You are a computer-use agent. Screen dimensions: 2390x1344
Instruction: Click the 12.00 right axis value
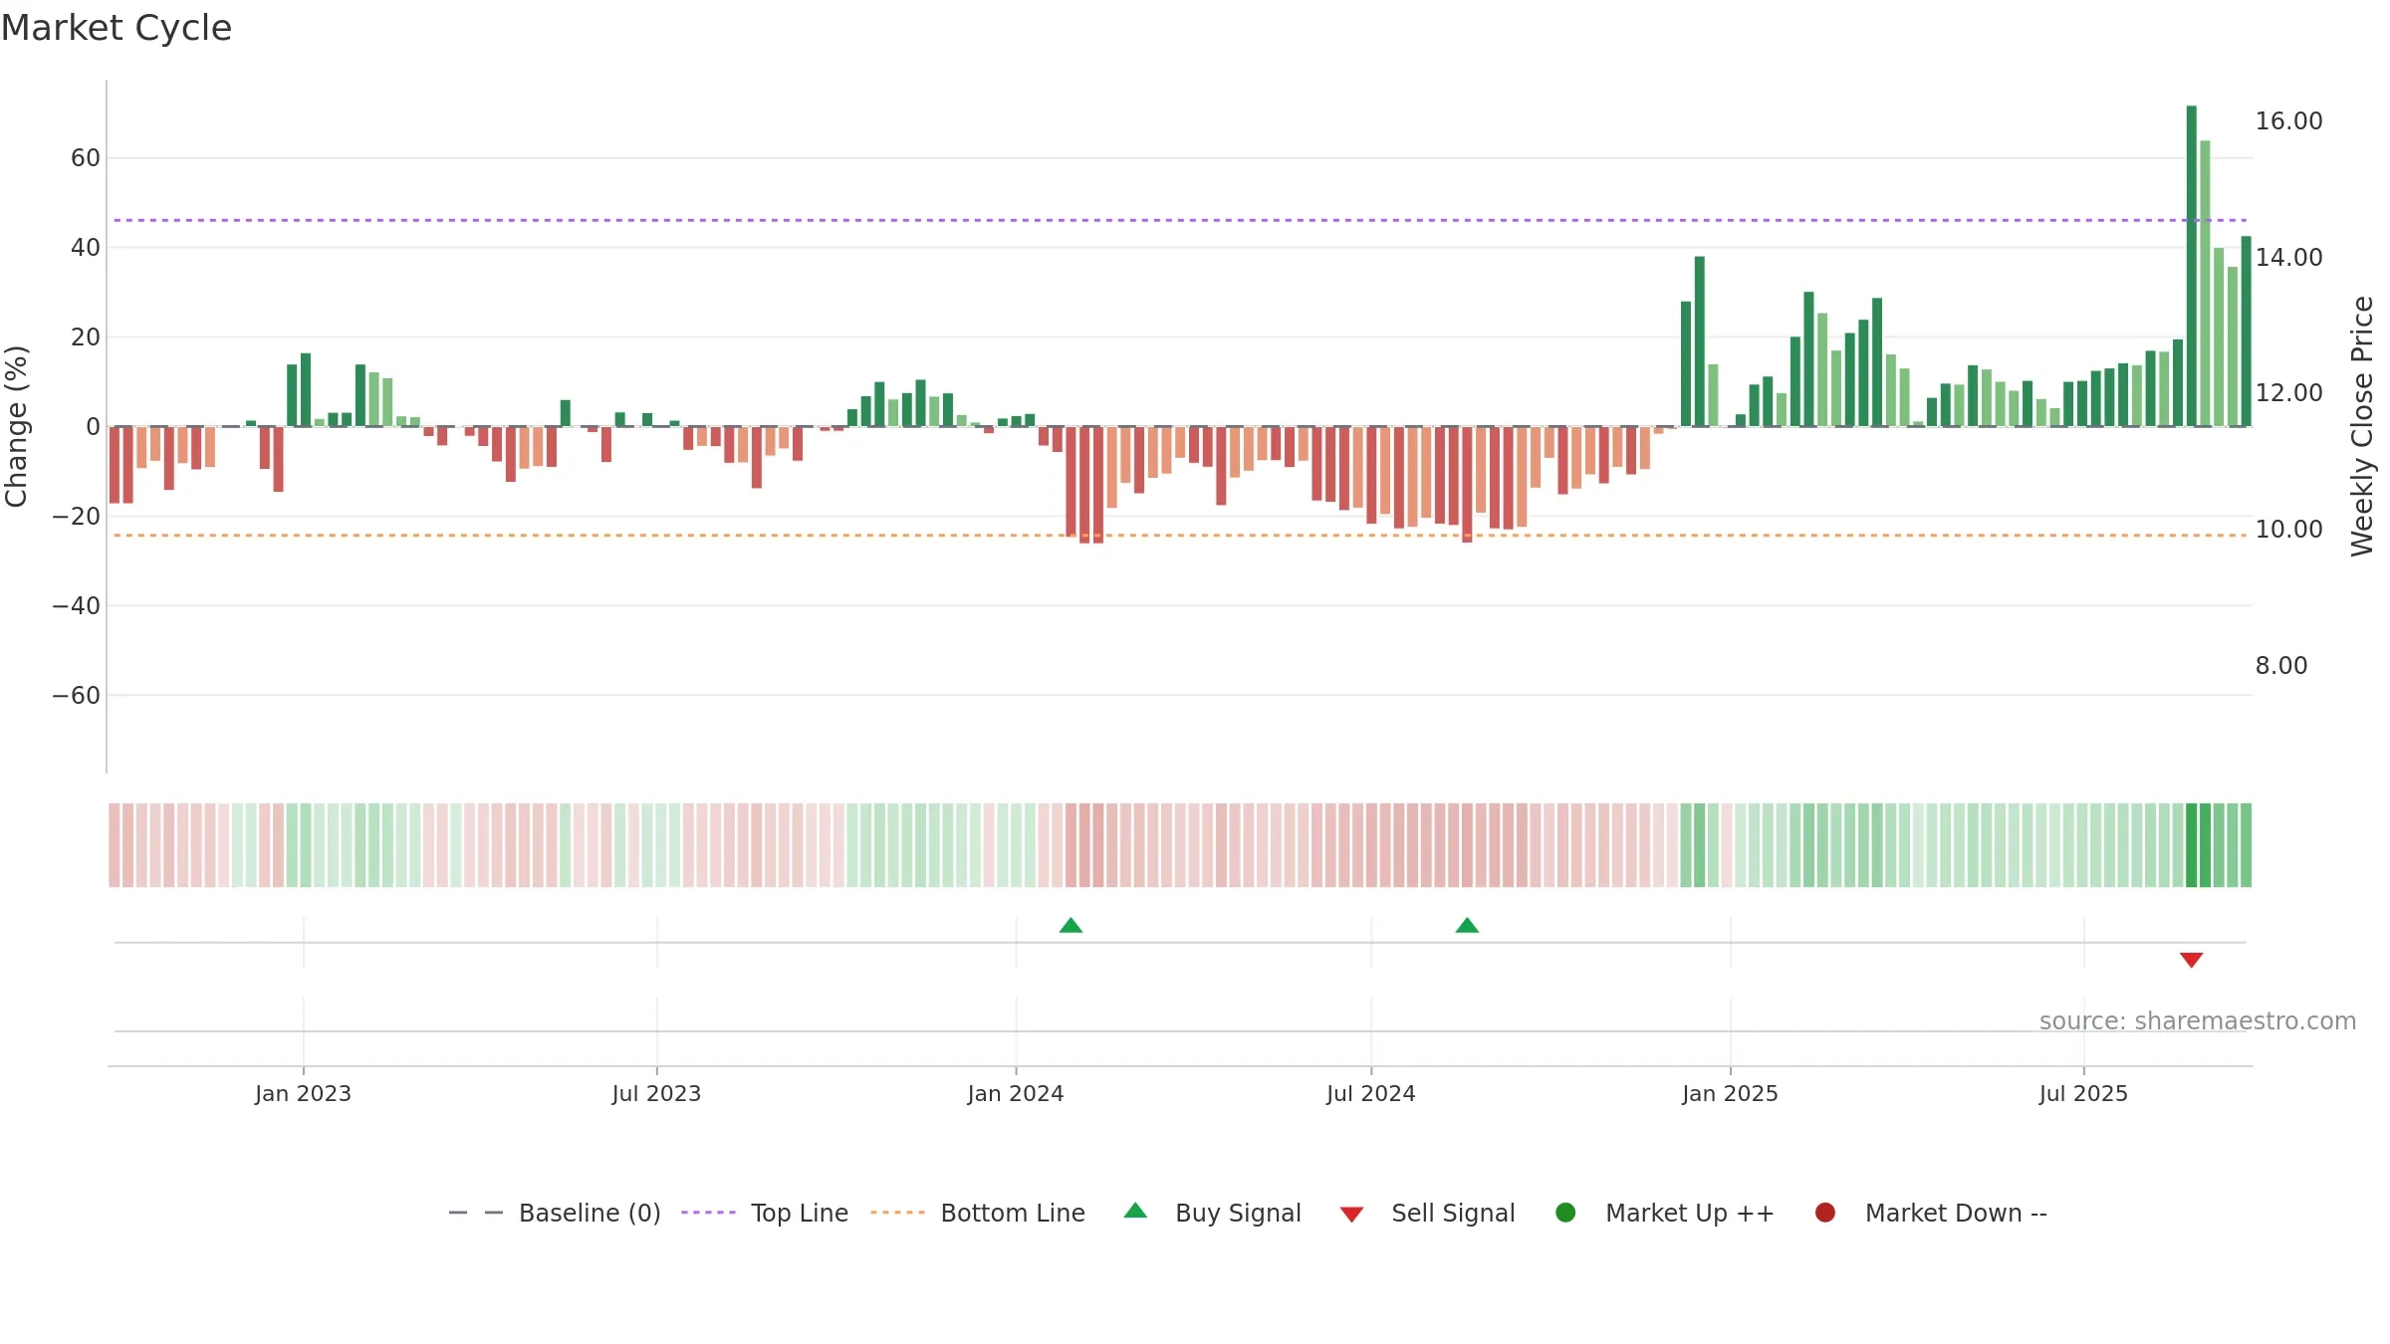(x=2288, y=393)
